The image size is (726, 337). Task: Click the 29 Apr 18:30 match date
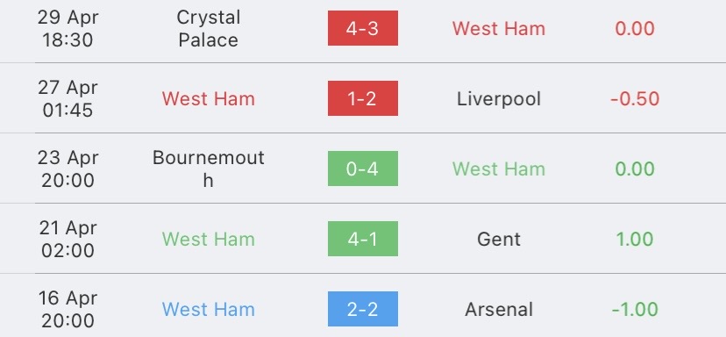tap(68, 29)
